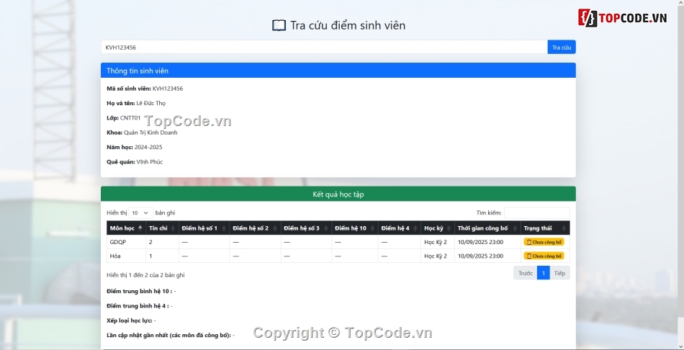Type in the Tìm kiếm table filter box
The image size is (684, 350).
[536, 213]
